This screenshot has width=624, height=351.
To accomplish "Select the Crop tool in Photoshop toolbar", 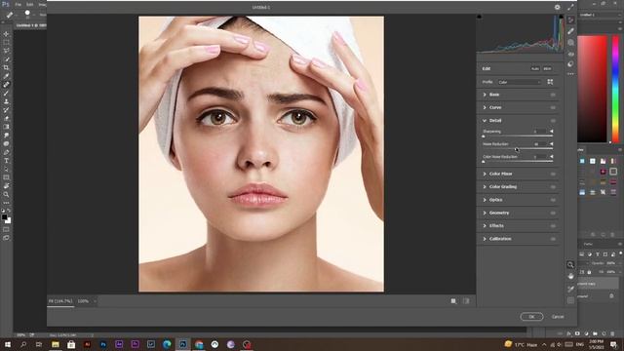I will (6, 67).
